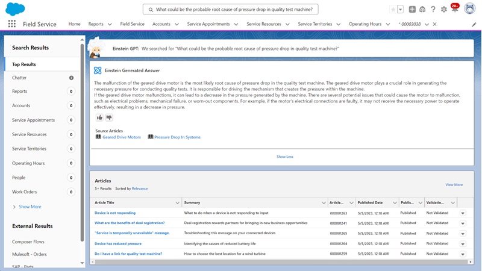Open Article Title column menu chevron
482x271 pixels.
[177, 203]
